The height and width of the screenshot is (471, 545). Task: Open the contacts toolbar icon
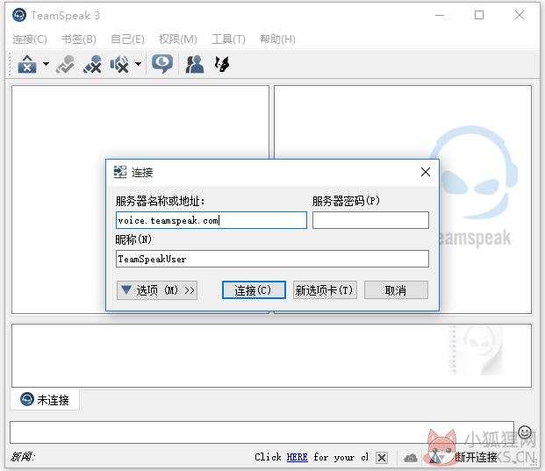[x=195, y=64]
